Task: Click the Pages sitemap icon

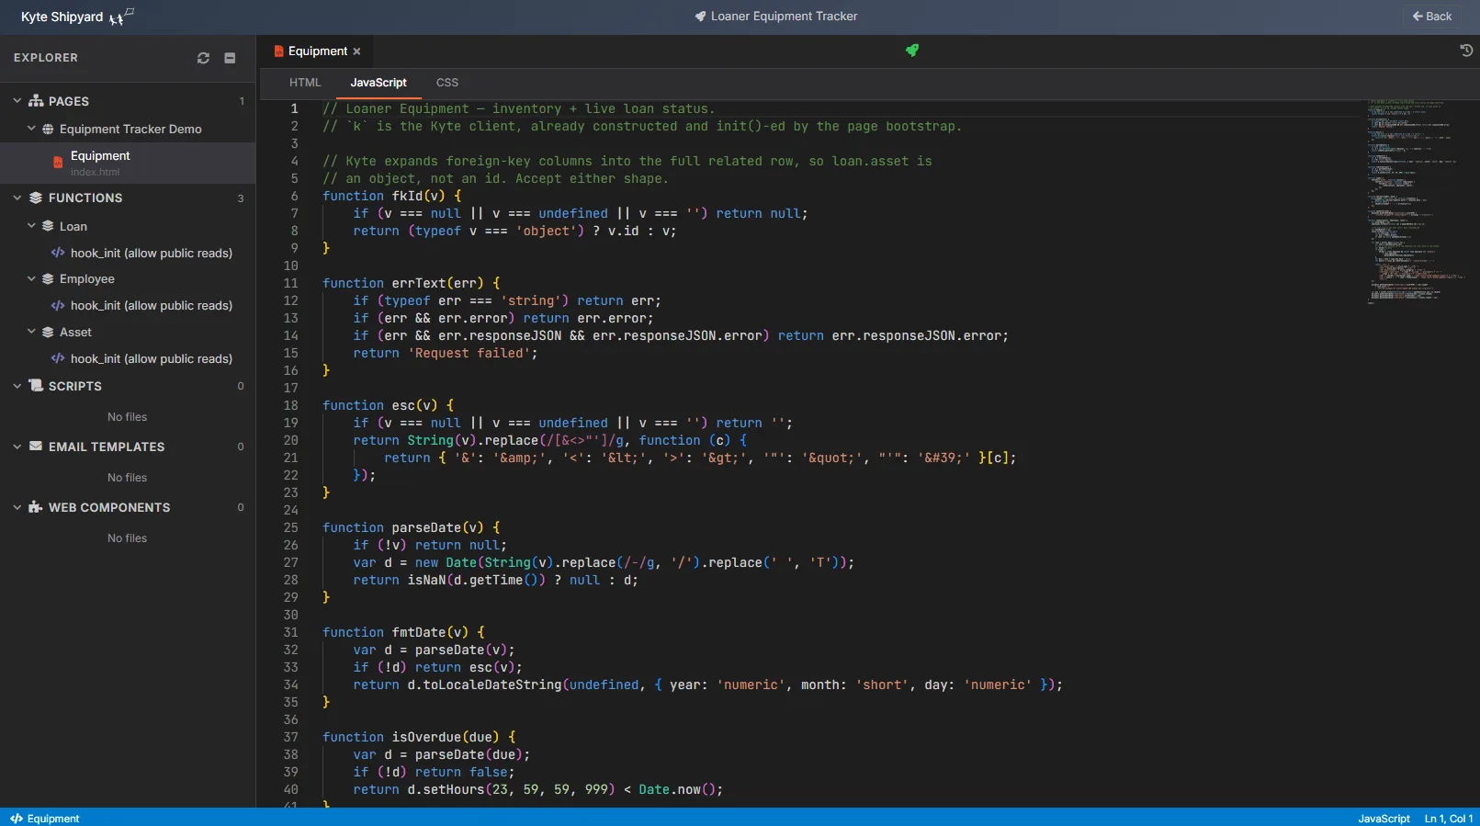Action: [x=36, y=101]
